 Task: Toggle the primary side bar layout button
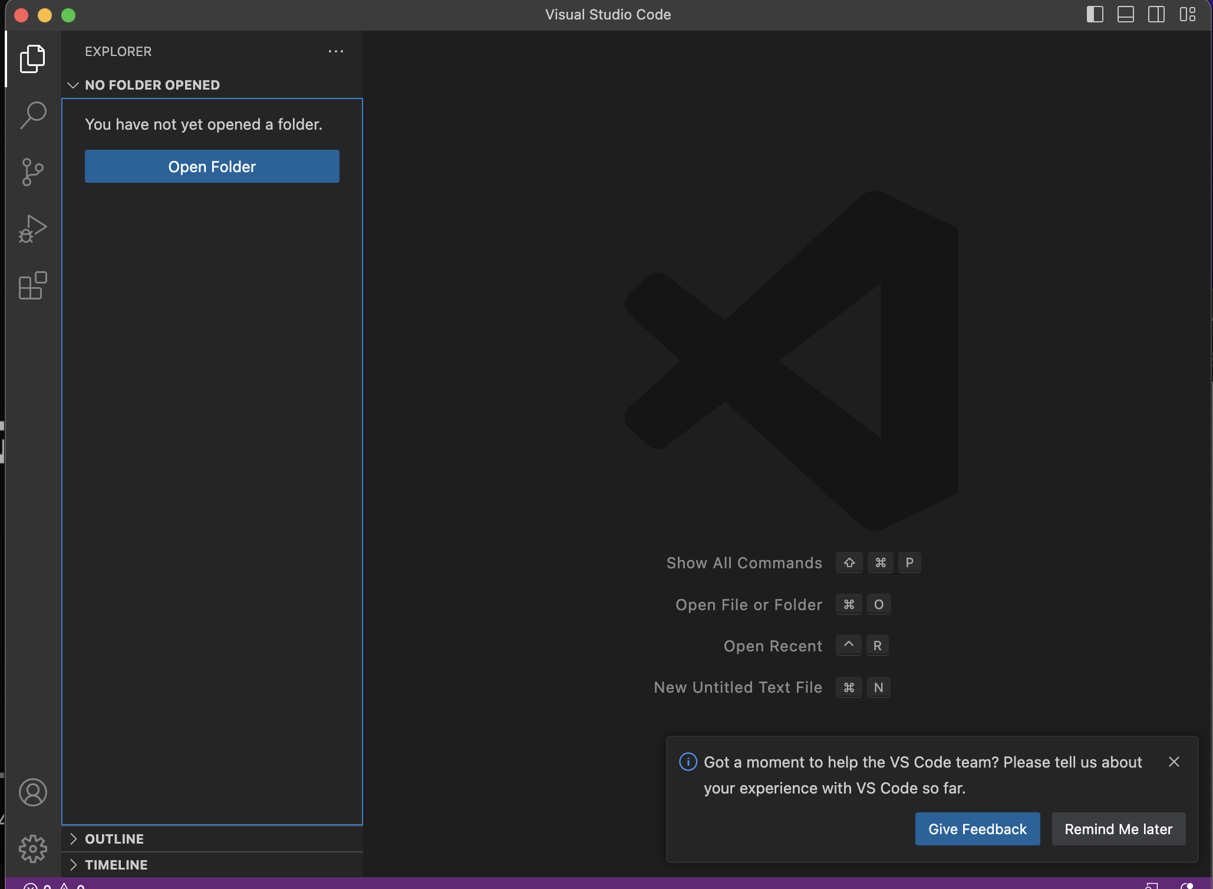[1095, 15]
